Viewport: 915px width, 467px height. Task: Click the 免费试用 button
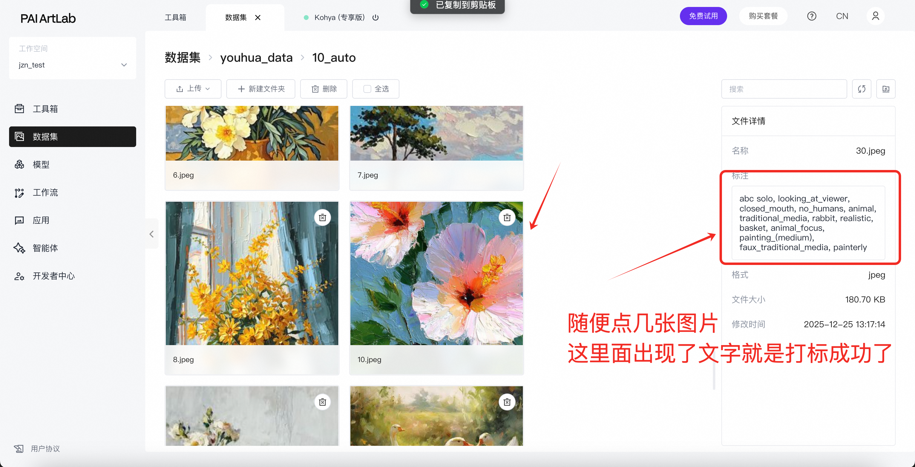703,16
